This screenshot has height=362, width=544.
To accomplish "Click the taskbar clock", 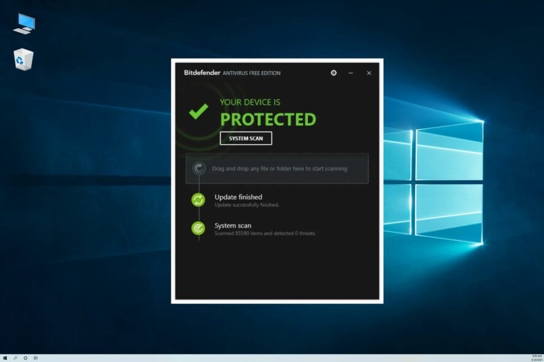I will [x=537, y=358].
